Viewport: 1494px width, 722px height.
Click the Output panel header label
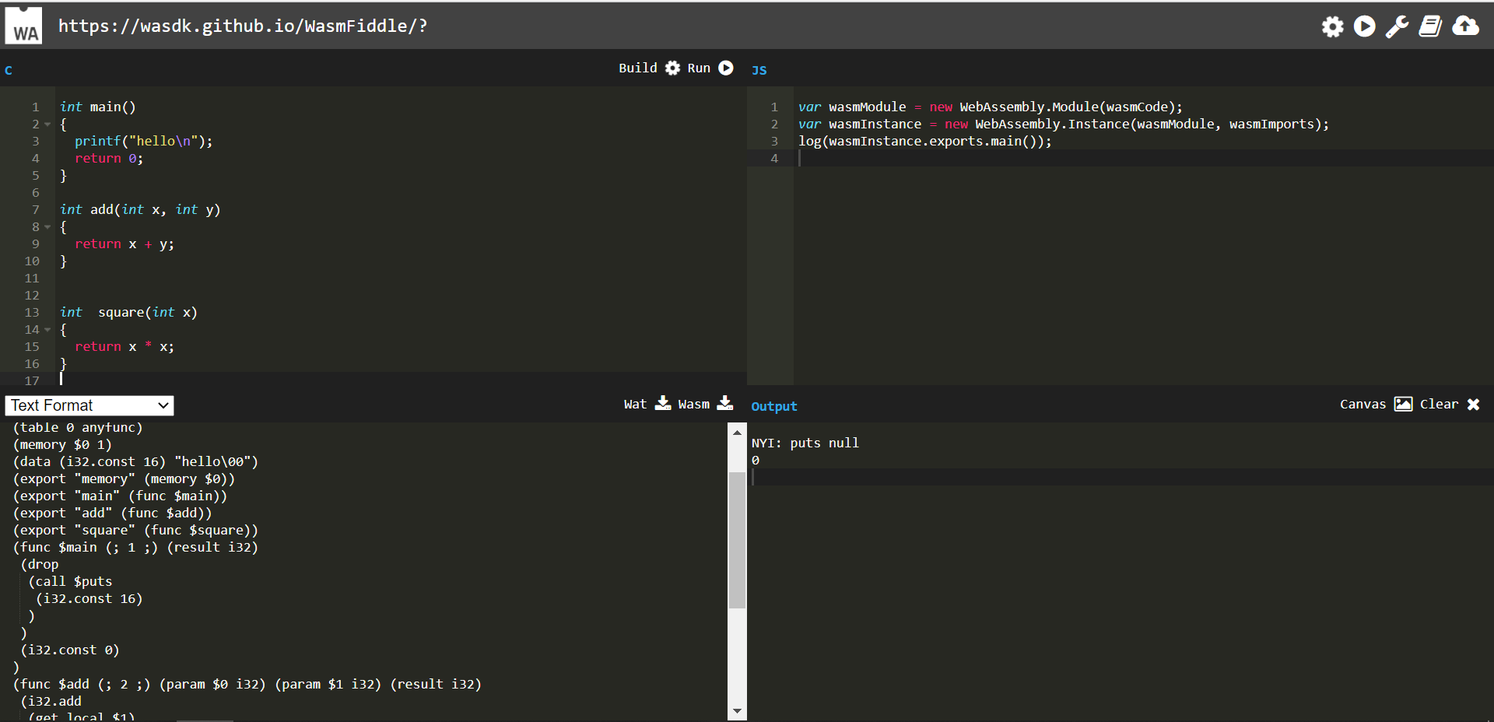[x=774, y=406]
